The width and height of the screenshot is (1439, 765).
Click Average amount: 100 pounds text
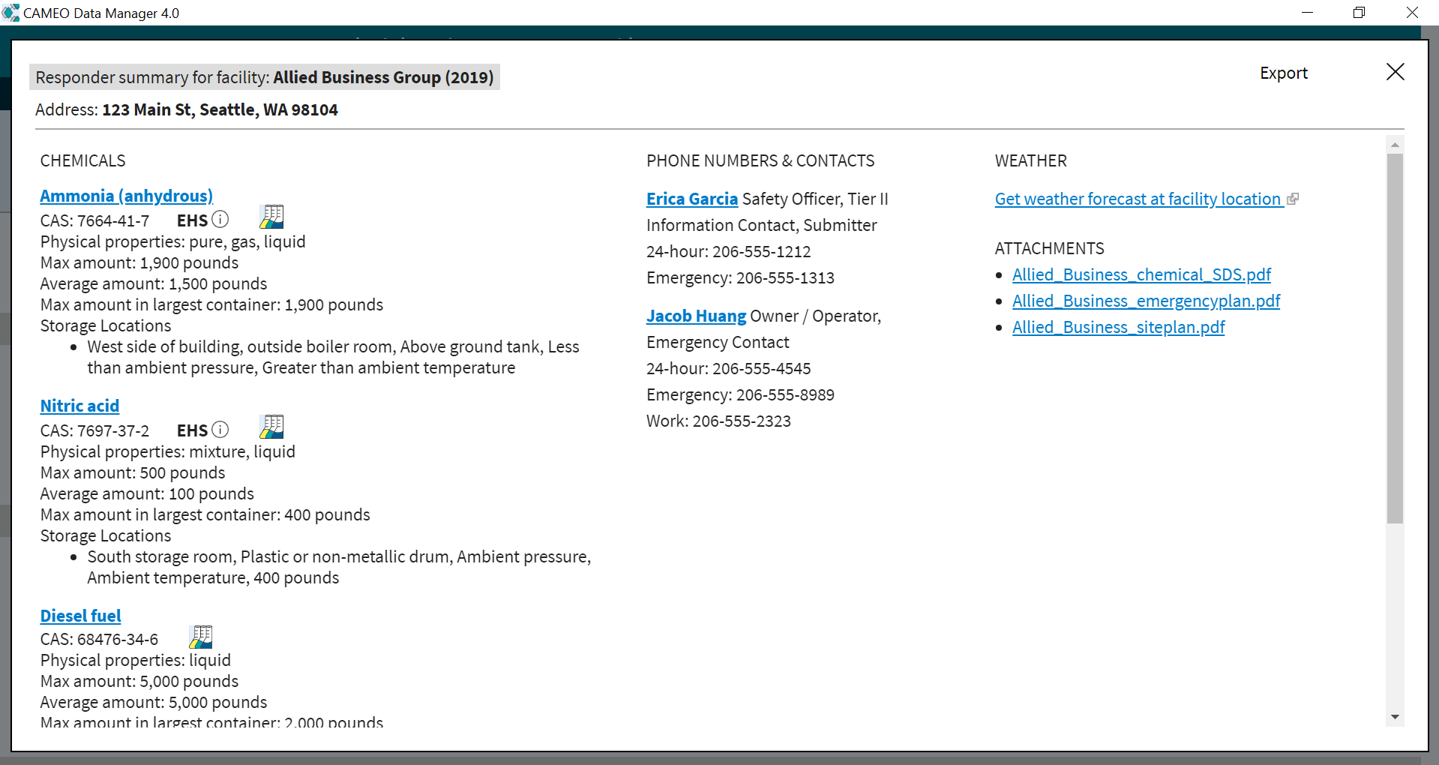click(x=147, y=493)
